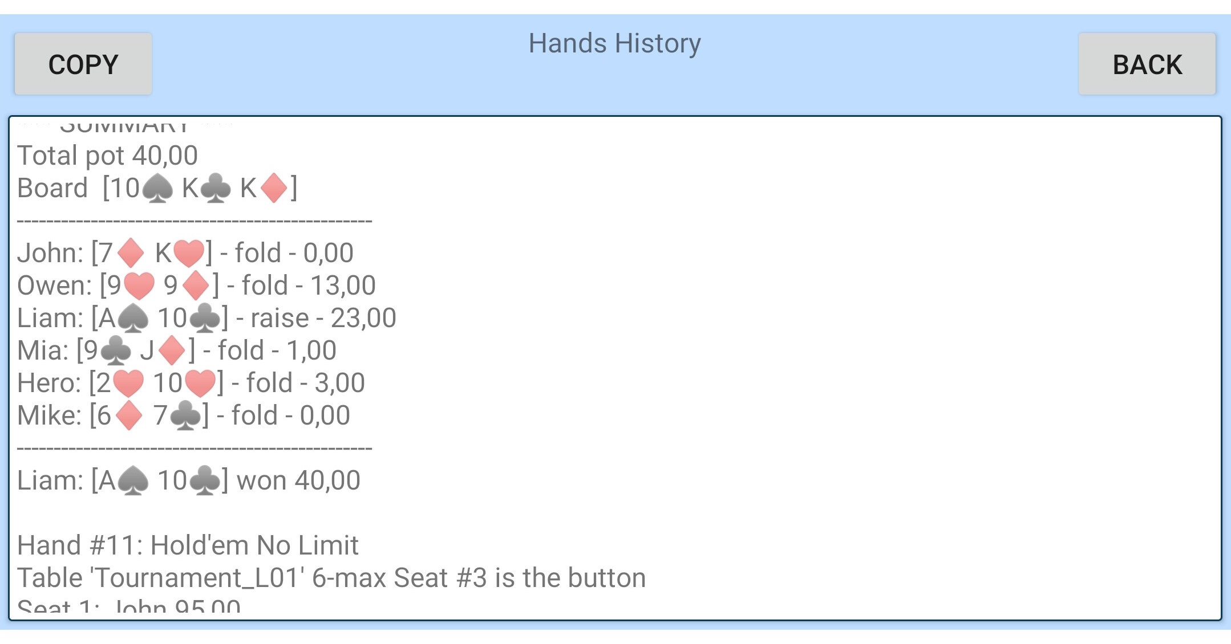Click the diamond icon in Owen's hand
Image resolution: width=1231 pixels, height=644 pixels.
pyautogui.click(x=196, y=286)
